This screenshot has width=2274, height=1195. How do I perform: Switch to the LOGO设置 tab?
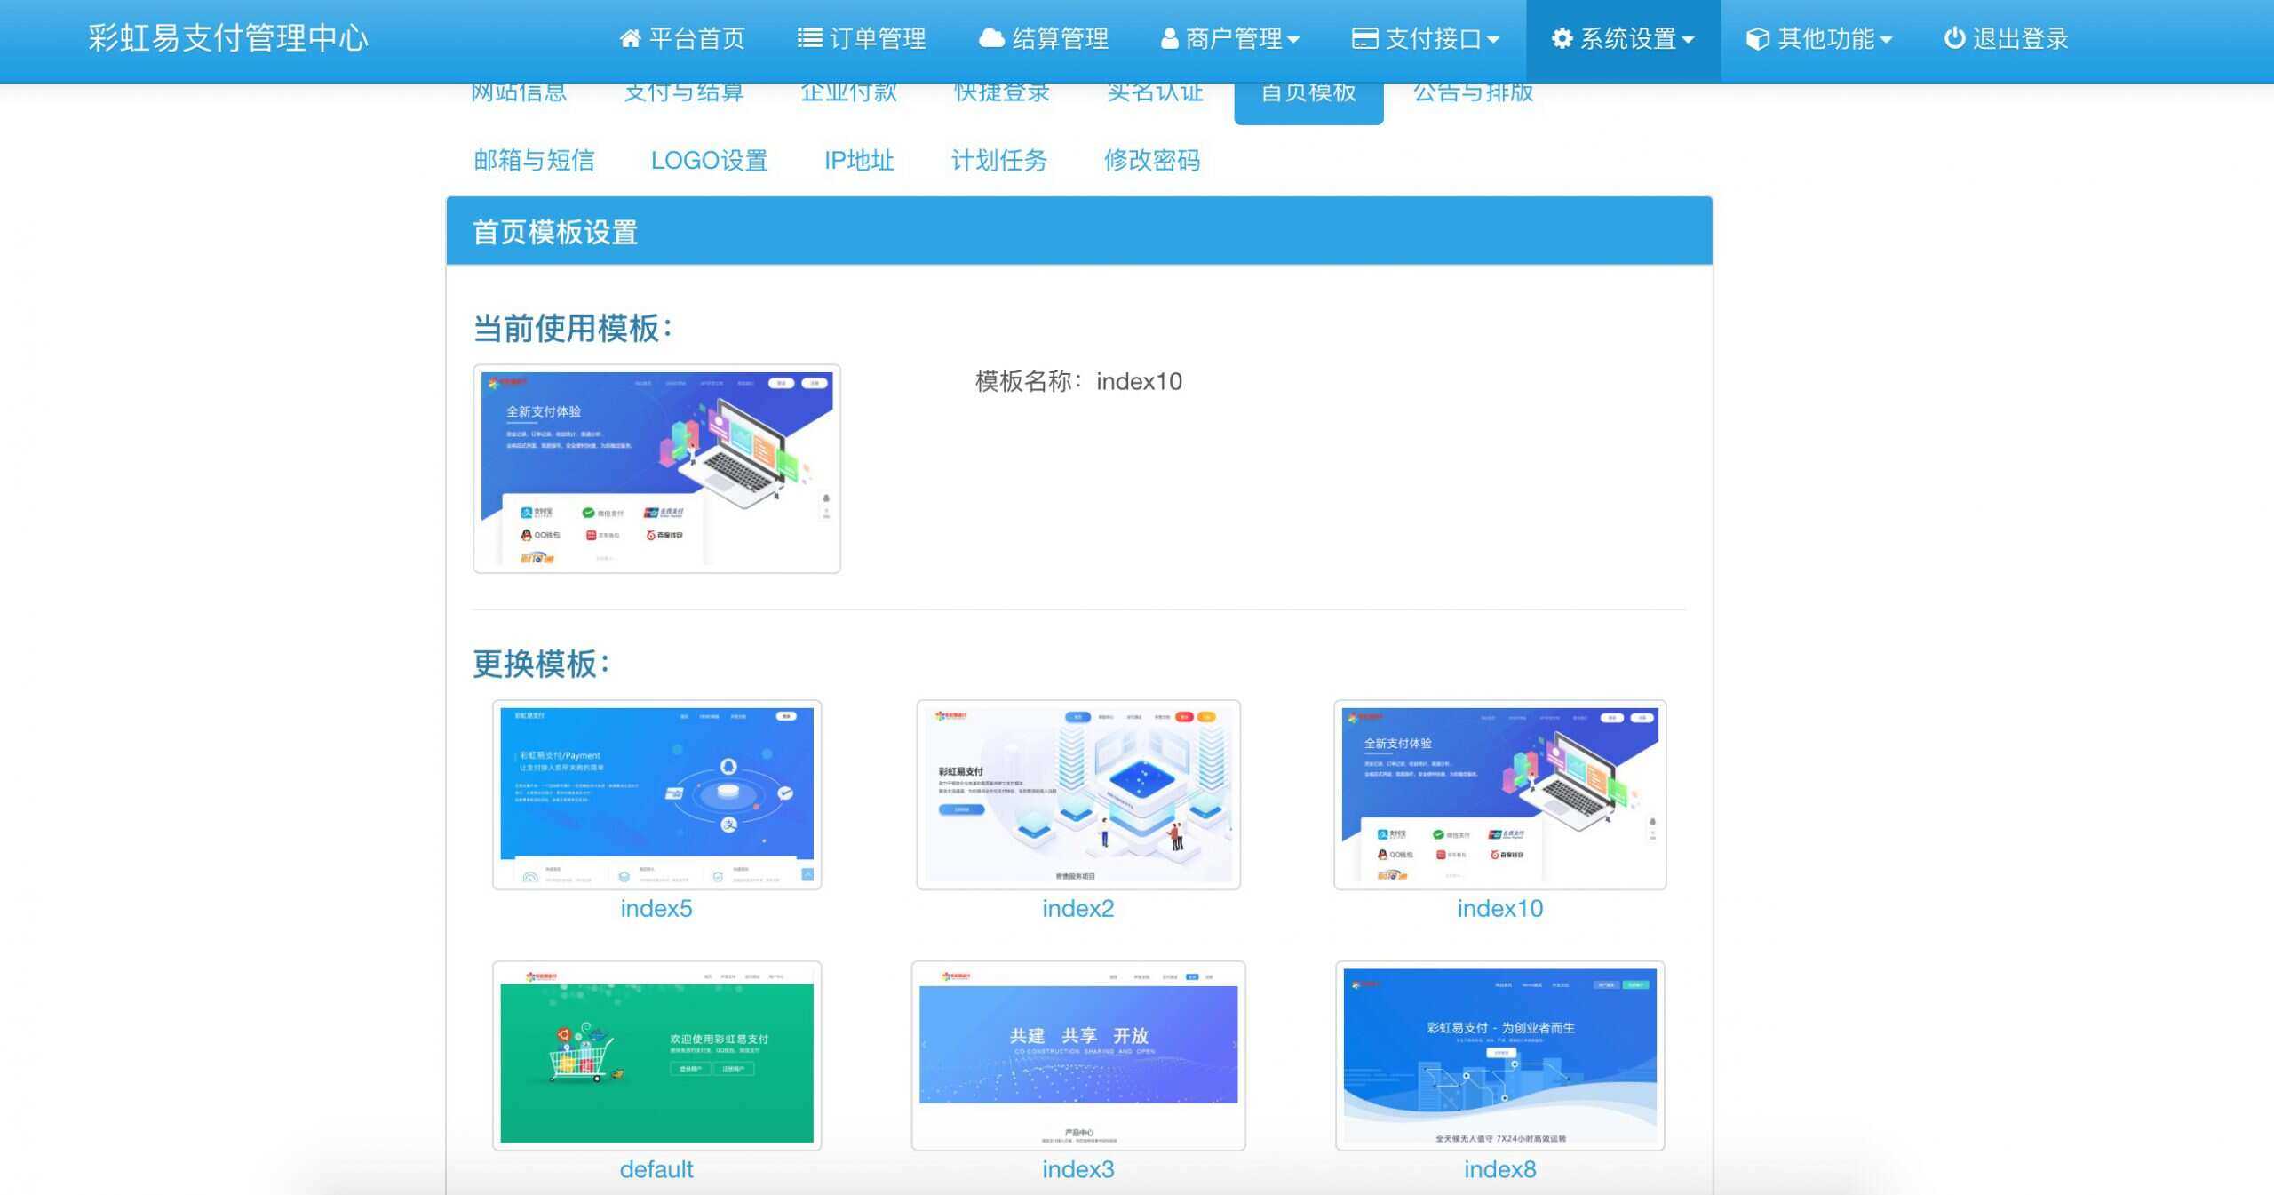click(710, 161)
